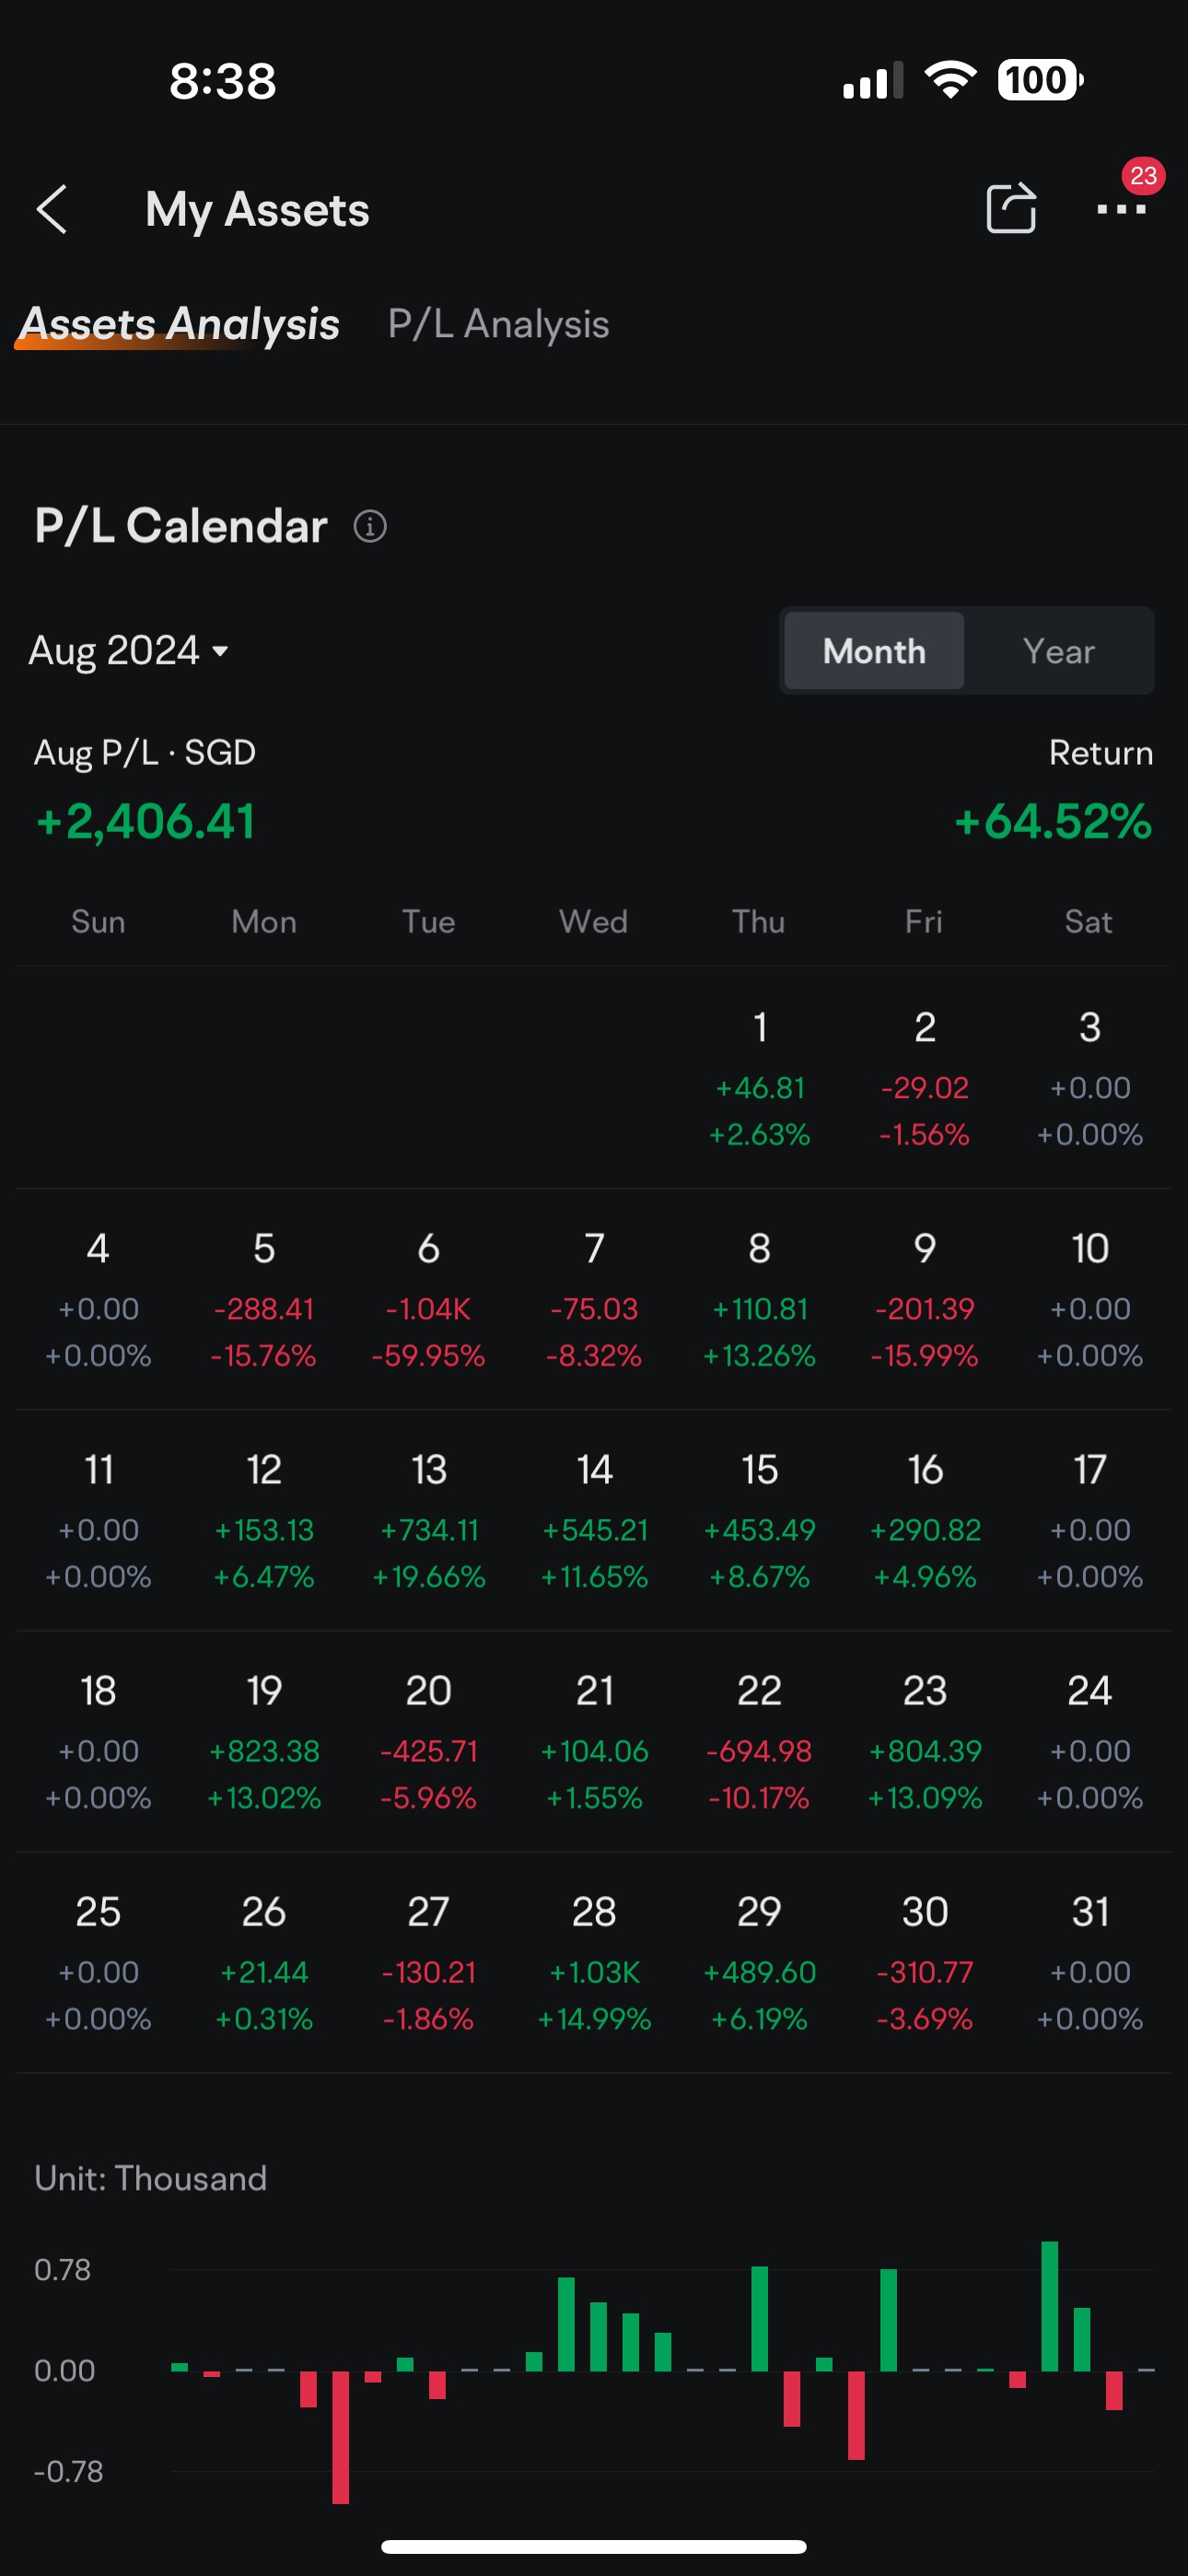Select August 10 calendar cell

1090,1301
